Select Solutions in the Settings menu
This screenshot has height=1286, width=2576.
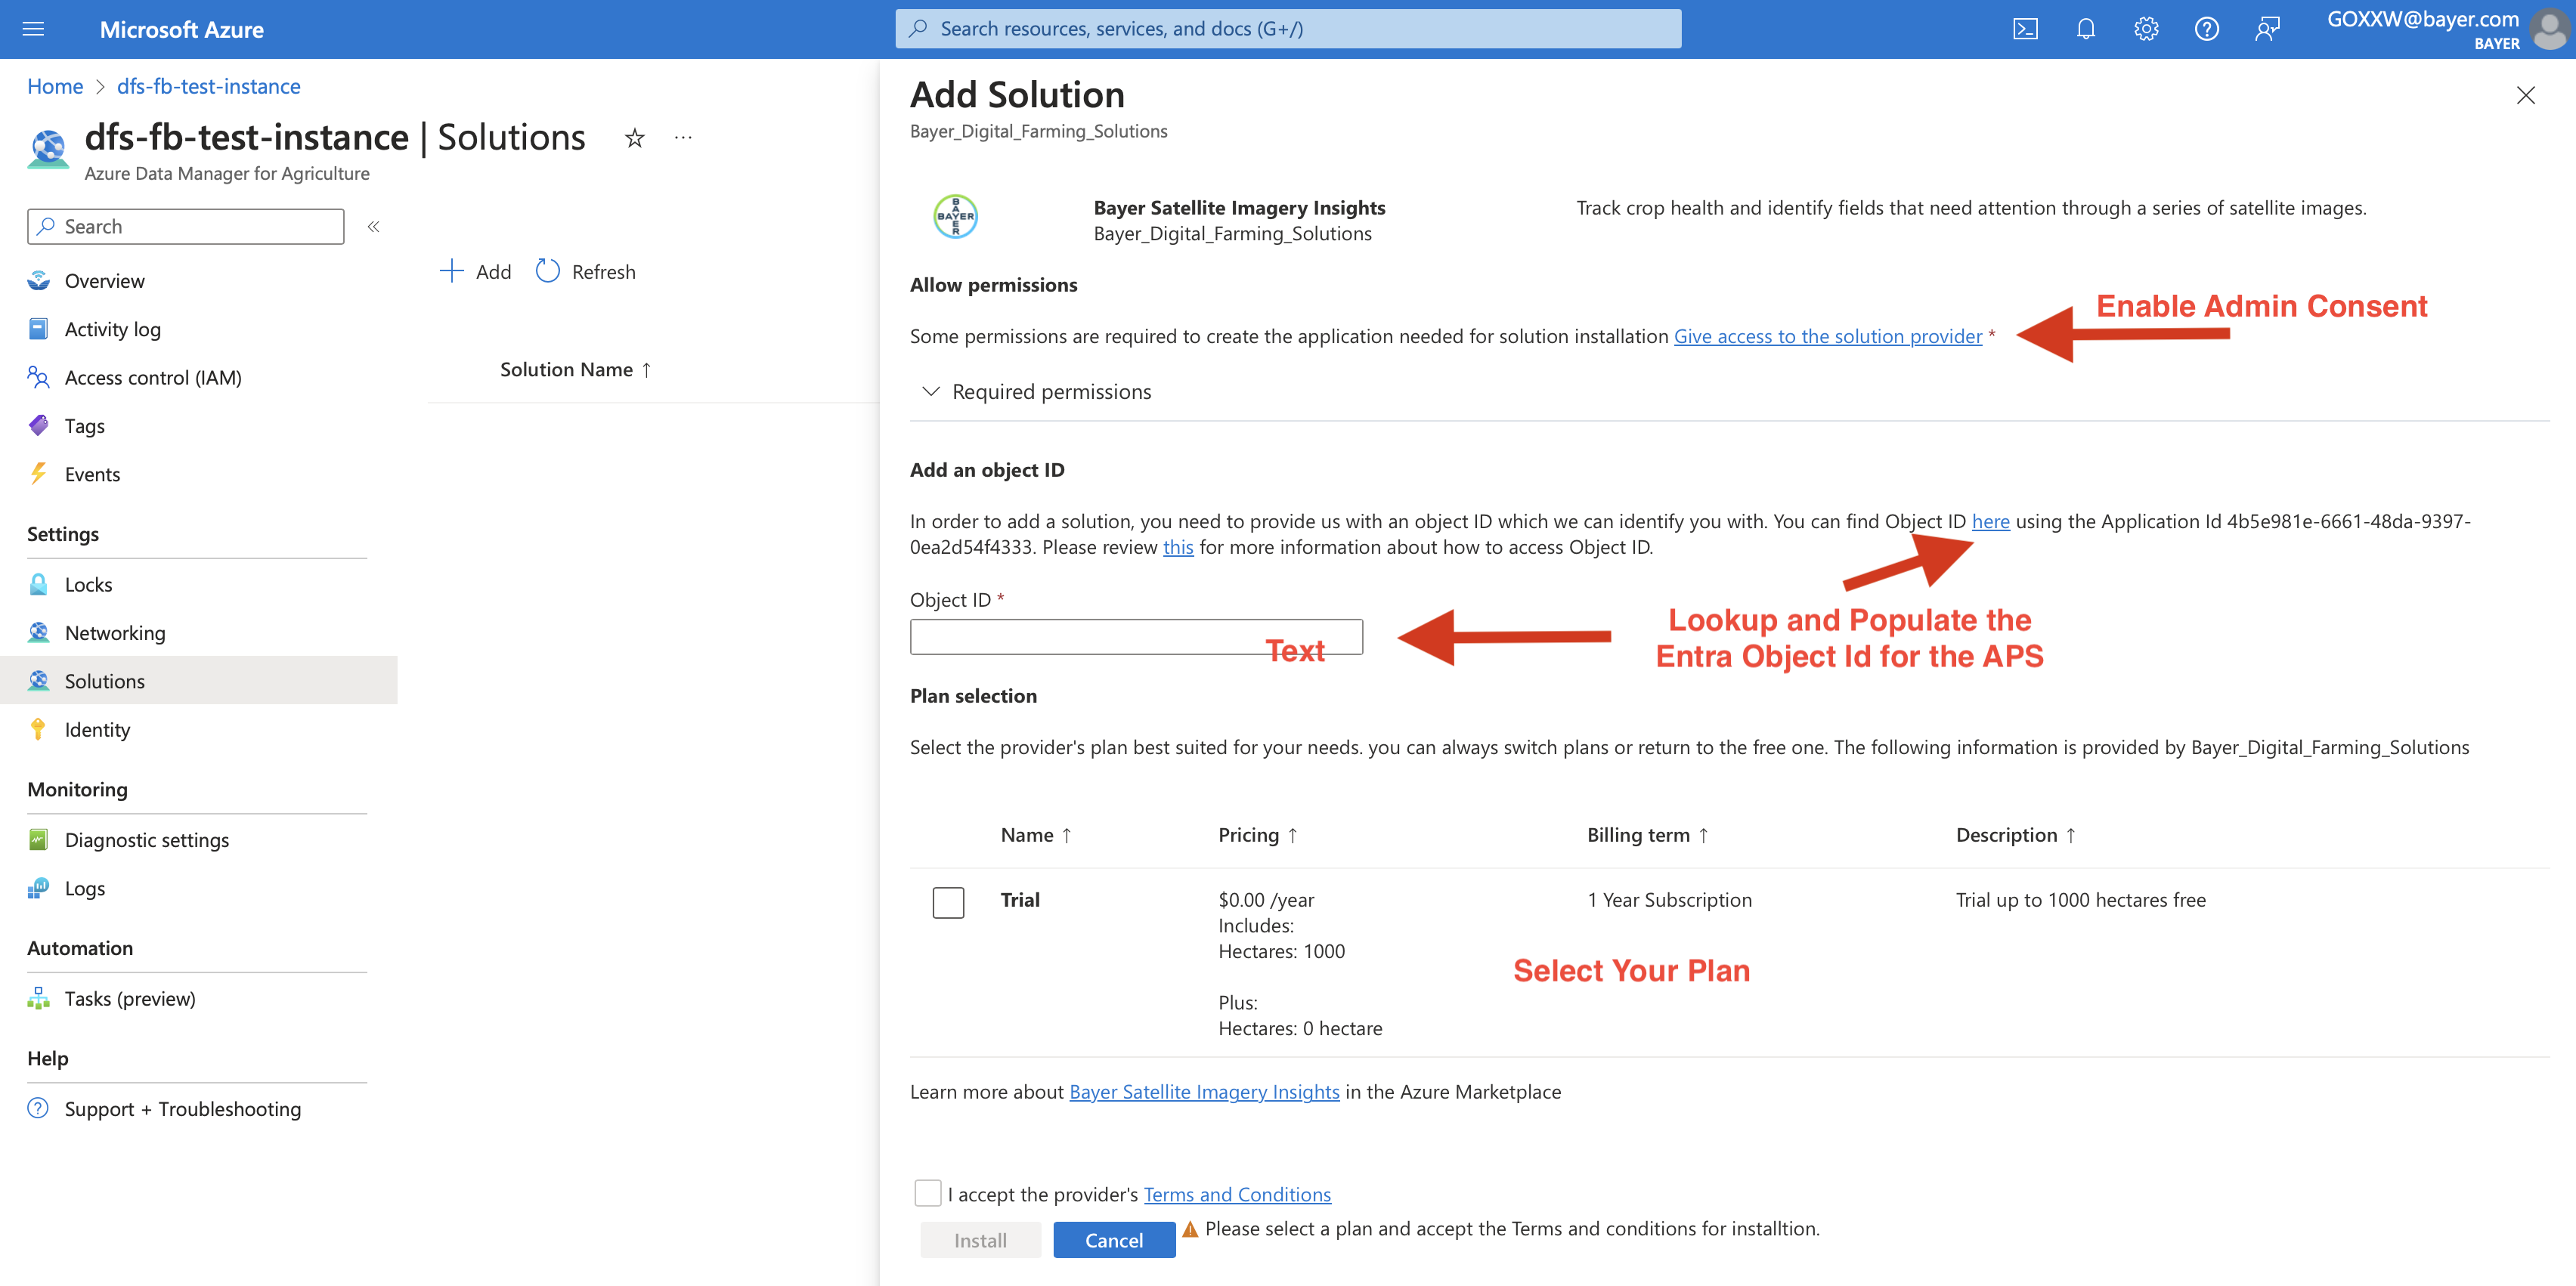199,681
